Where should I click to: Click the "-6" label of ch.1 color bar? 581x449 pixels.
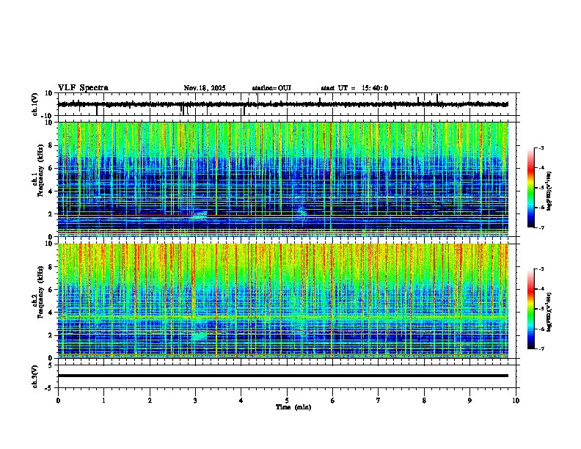point(541,208)
